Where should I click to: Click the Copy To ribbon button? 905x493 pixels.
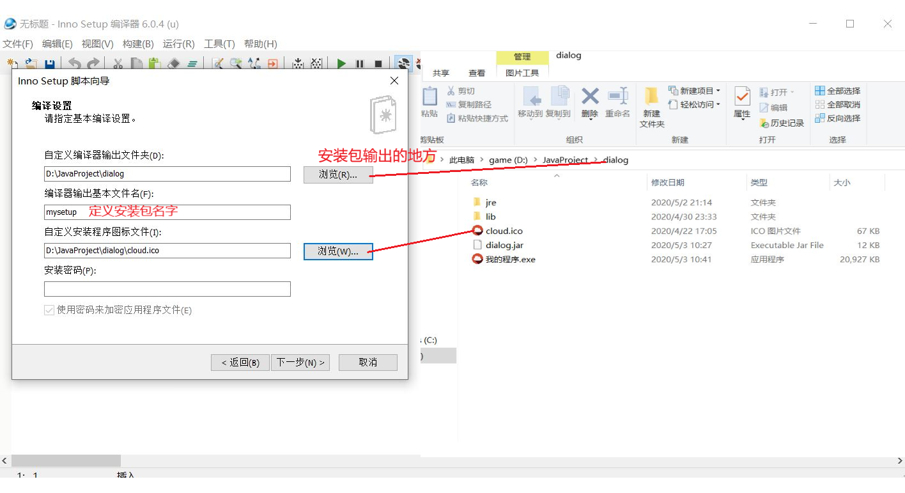(x=558, y=102)
